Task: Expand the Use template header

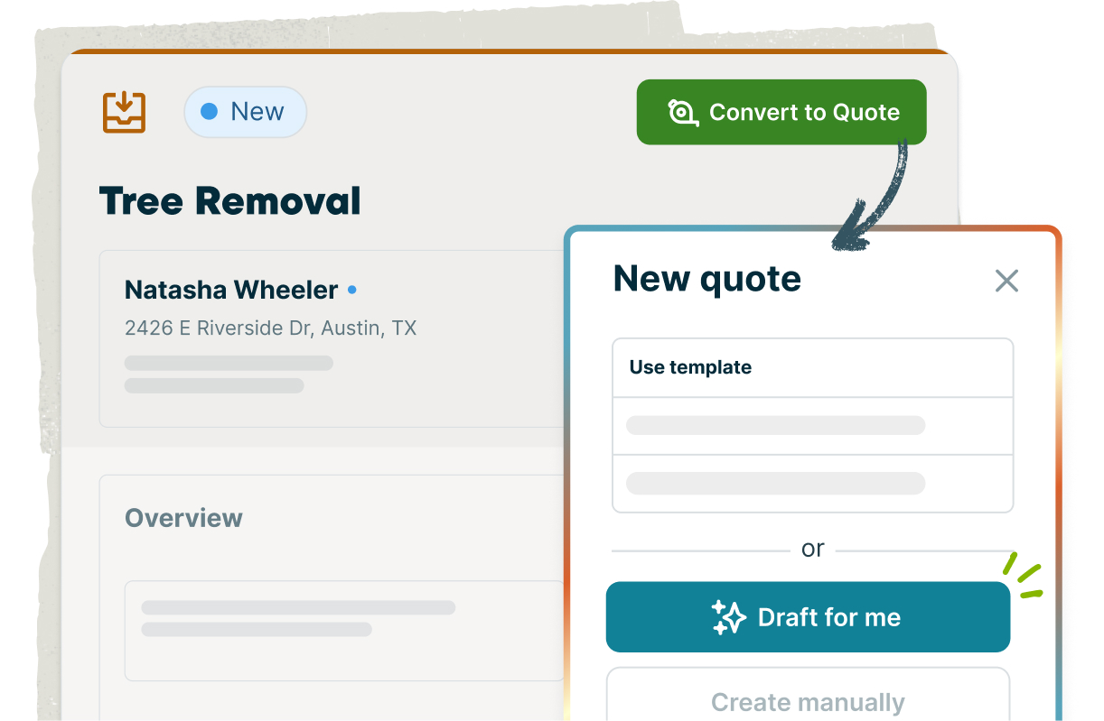Action: pyautogui.click(x=812, y=367)
